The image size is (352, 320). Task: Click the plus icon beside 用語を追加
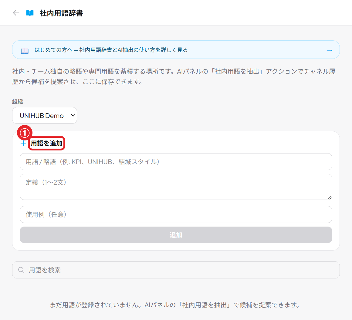23,143
